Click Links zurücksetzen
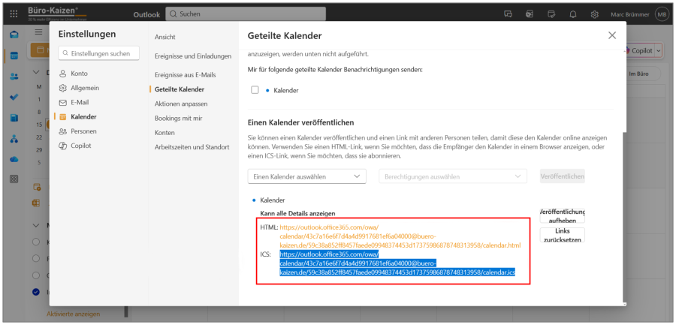This screenshot has height=325, width=676. pos(562,235)
